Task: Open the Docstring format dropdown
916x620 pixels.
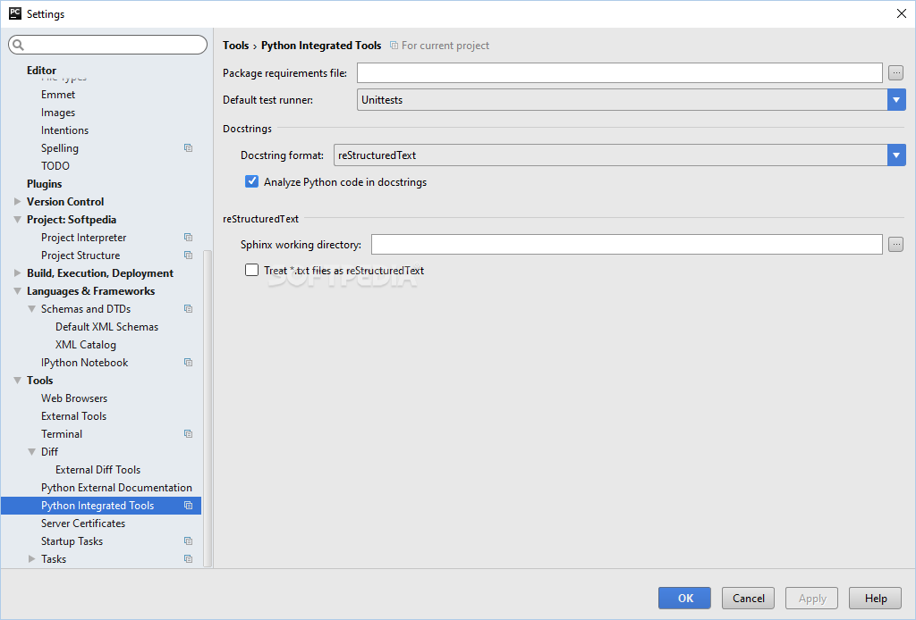Action: 896,155
